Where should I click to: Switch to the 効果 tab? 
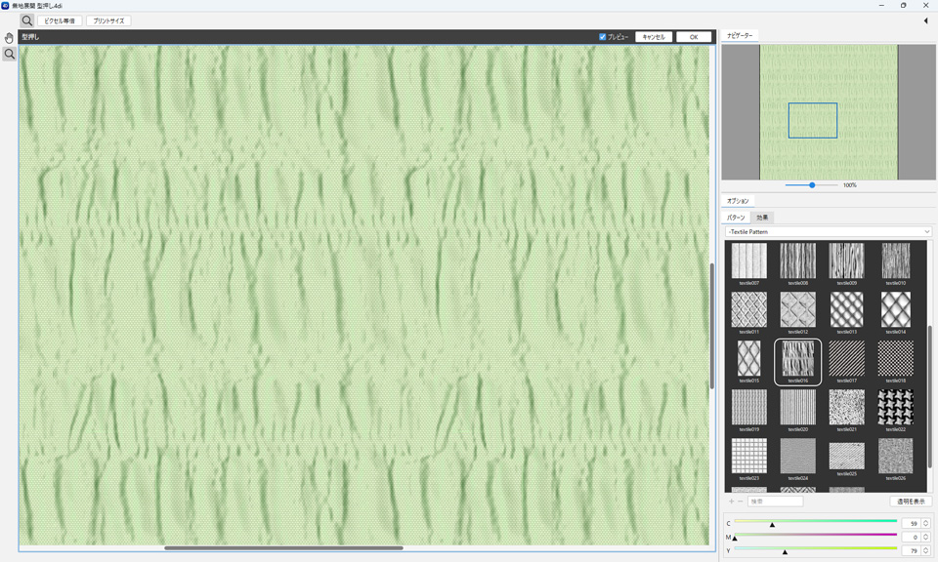(x=762, y=218)
